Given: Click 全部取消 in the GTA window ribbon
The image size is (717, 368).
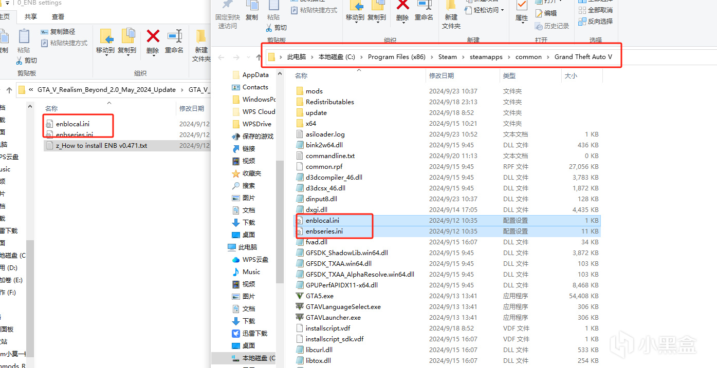Looking at the screenshot, I should pyautogui.click(x=596, y=10).
